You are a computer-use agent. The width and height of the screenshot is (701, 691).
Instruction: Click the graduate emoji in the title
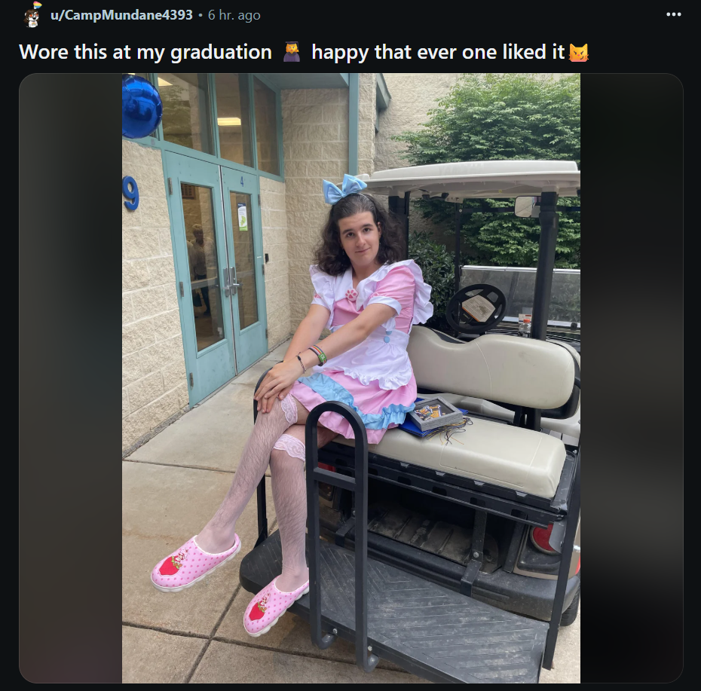point(292,52)
